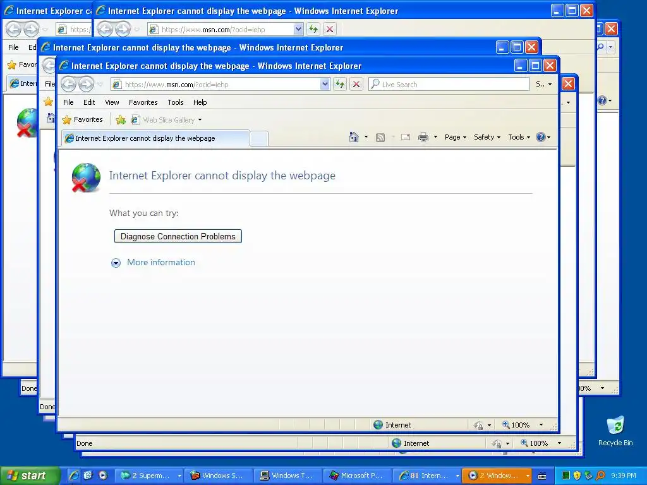647x485 pixels.
Task: Go forward in the front IE window
Action: point(86,85)
